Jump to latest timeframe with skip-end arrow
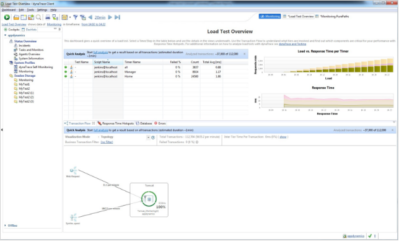 [117, 17]
